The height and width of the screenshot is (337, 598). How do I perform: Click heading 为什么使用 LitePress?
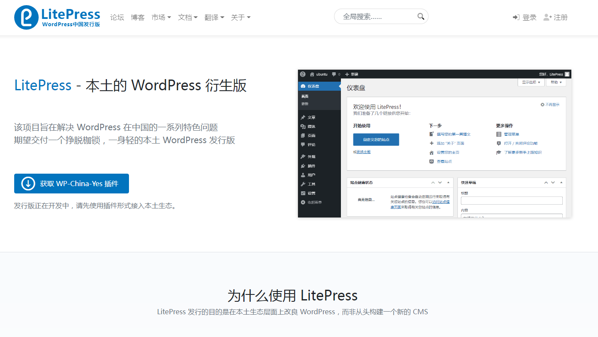click(x=292, y=295)
